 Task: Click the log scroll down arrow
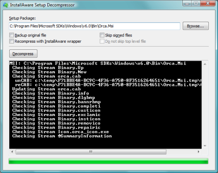pyautogui.click(x=205, y=146)
